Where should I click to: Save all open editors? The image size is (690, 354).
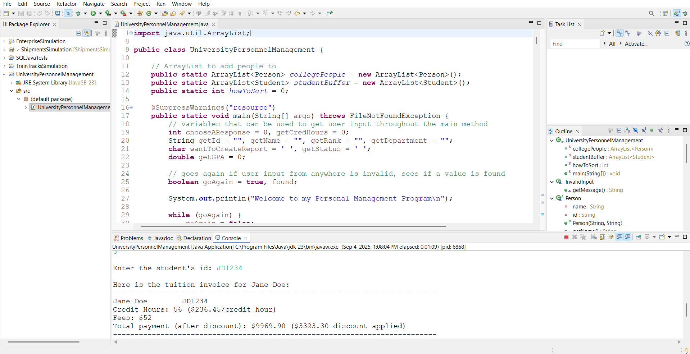pyautogui.click(x=29, y=13)
